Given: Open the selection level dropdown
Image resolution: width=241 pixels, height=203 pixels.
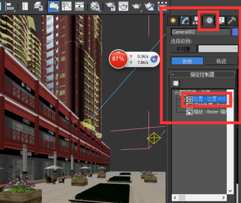Looking at the screenshot, I should [x=218, y=49].
